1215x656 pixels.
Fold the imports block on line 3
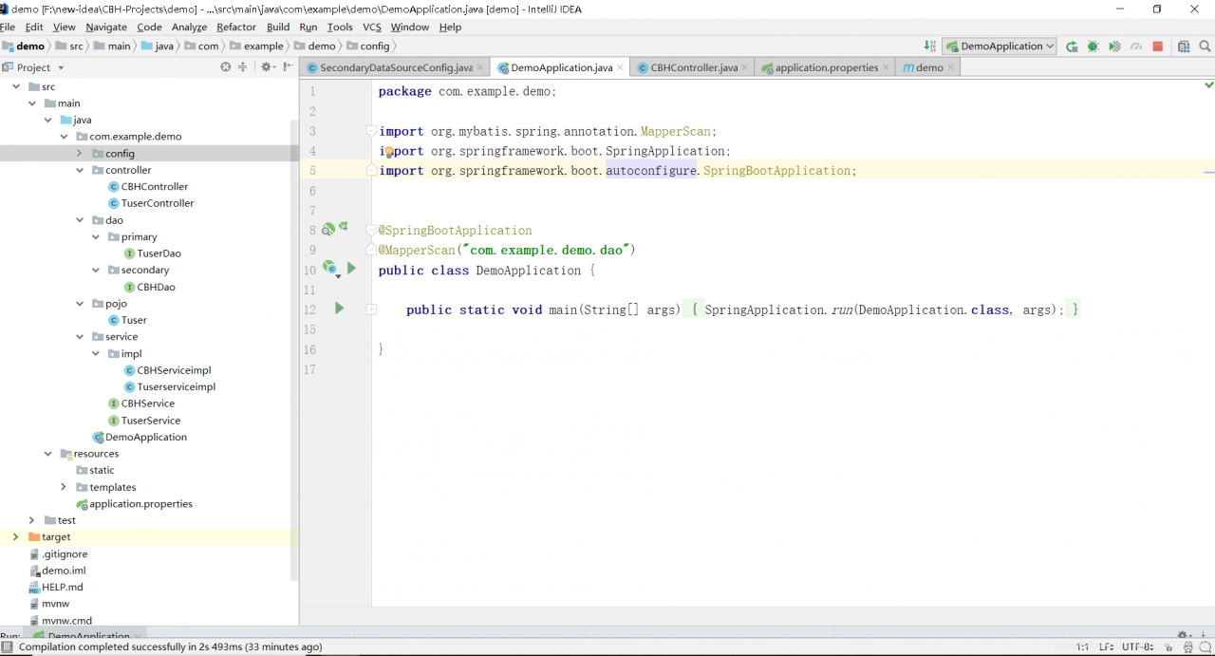[x=372, y=131]
